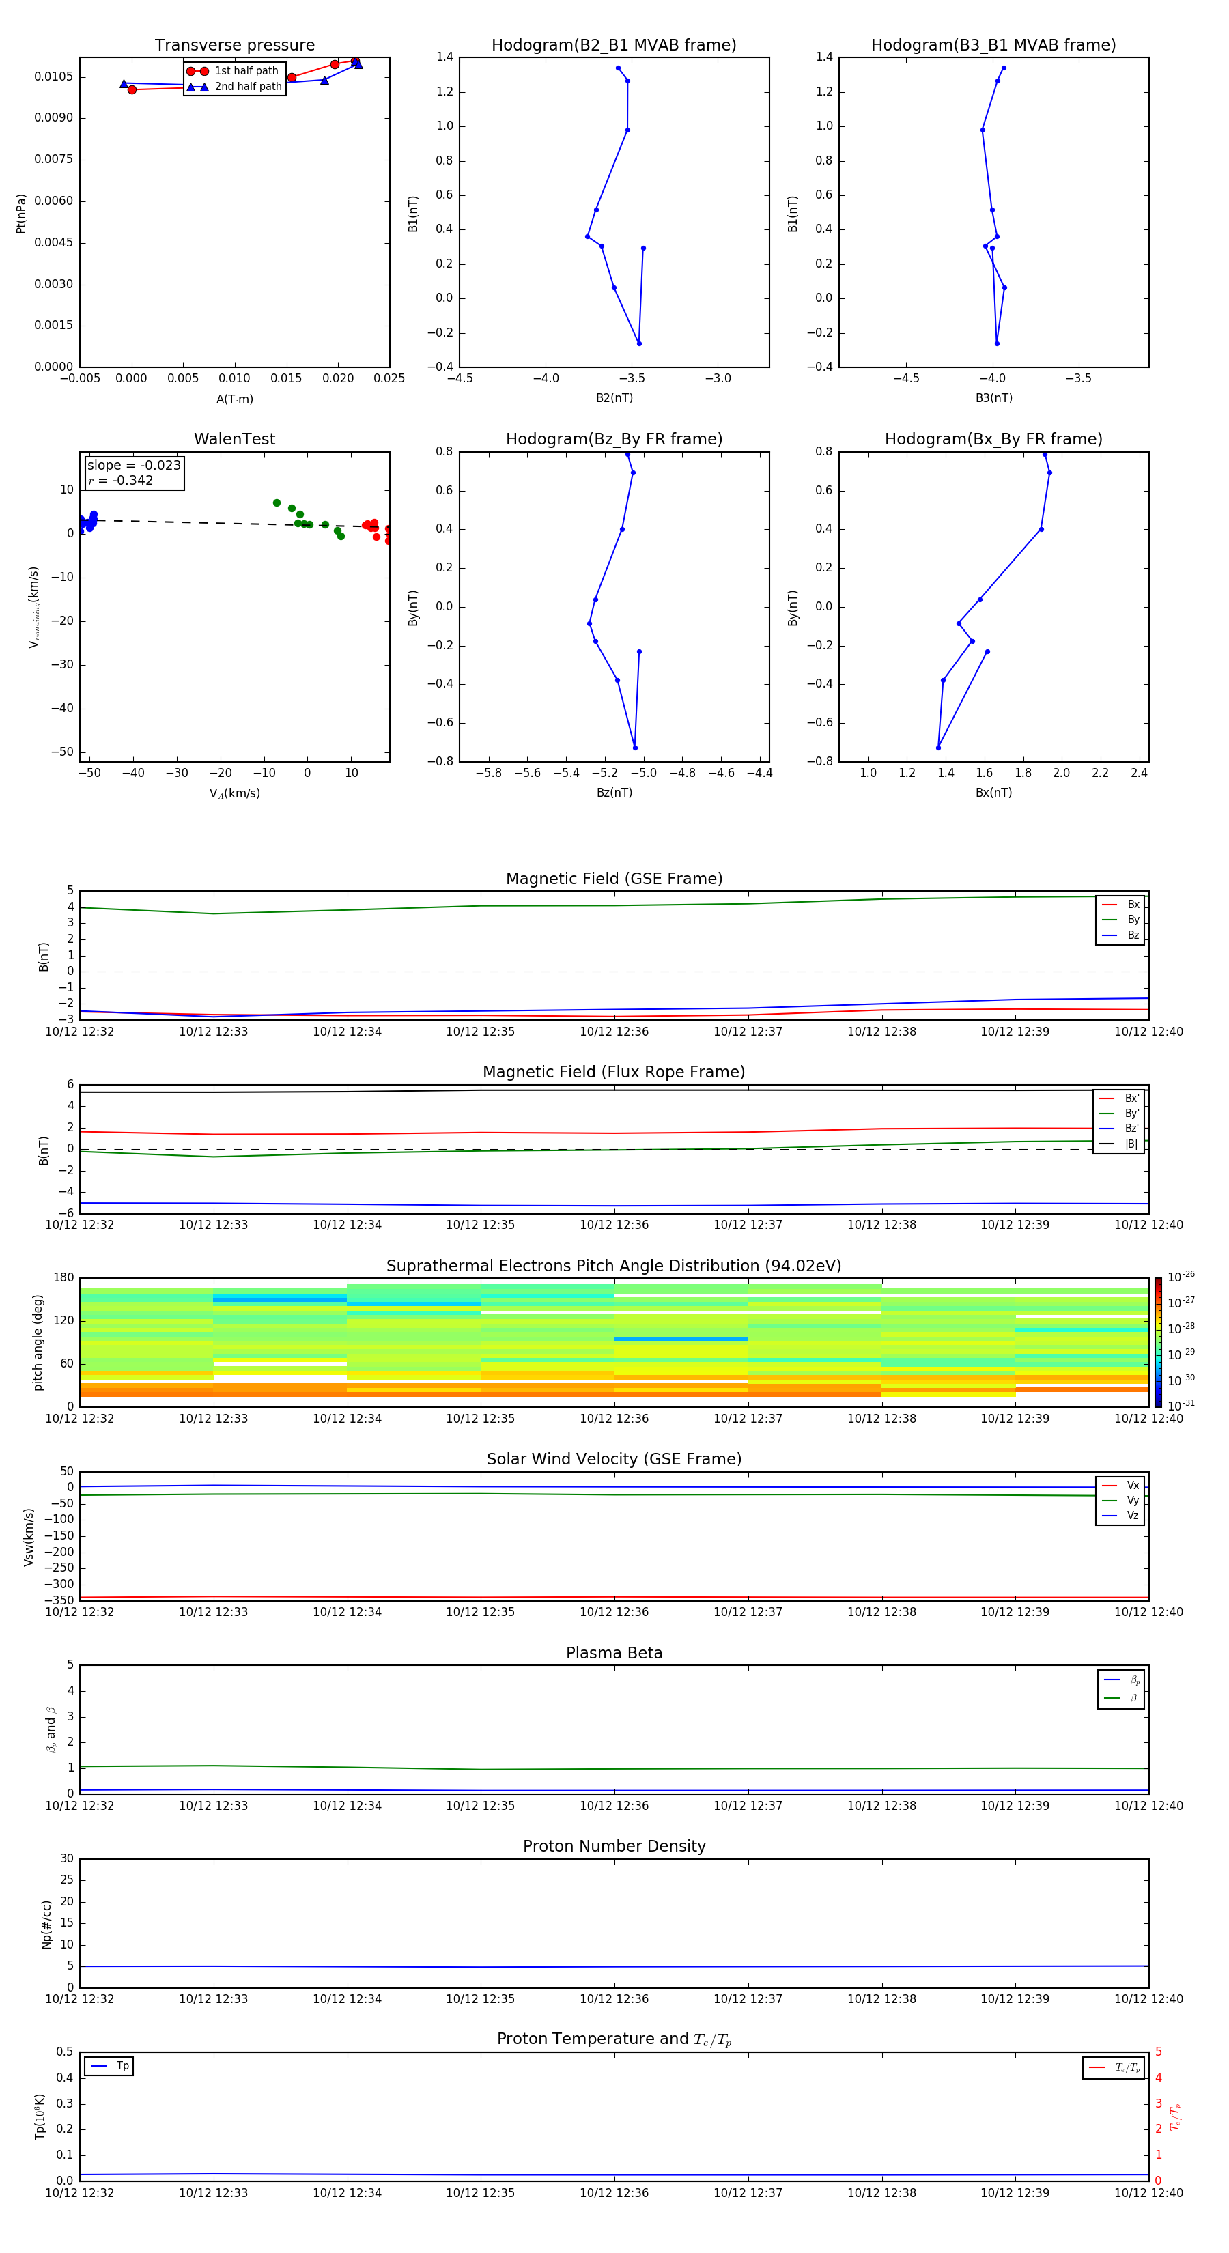
Task: Click the 'r = -0.342' annotation text
Action: click(x=121, y=480)
